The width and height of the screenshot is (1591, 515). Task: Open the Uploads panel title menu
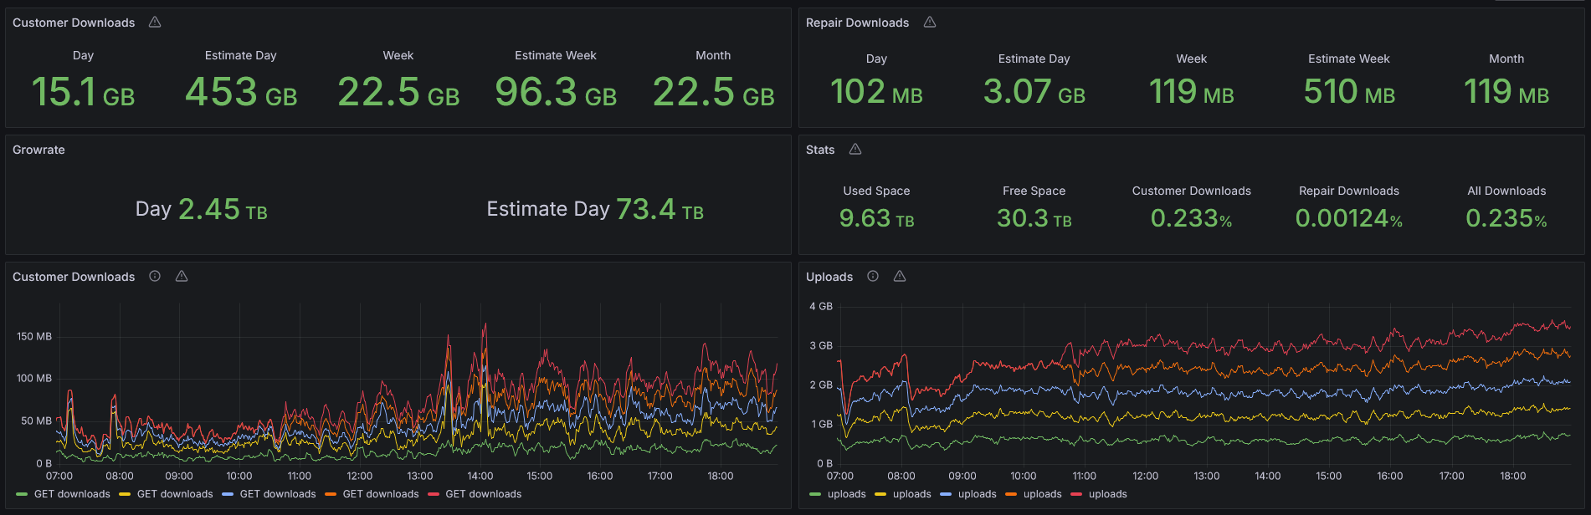tap(829, 277)
